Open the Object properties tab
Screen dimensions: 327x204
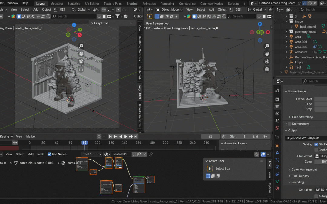pos(277,146)
